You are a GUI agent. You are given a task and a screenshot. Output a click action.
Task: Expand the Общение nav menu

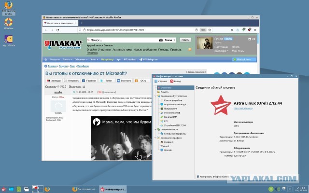click(x=81, y=59)
